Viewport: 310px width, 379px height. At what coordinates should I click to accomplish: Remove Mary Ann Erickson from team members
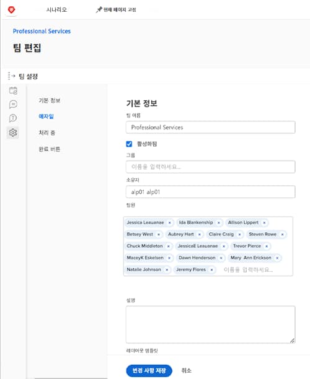277,258
